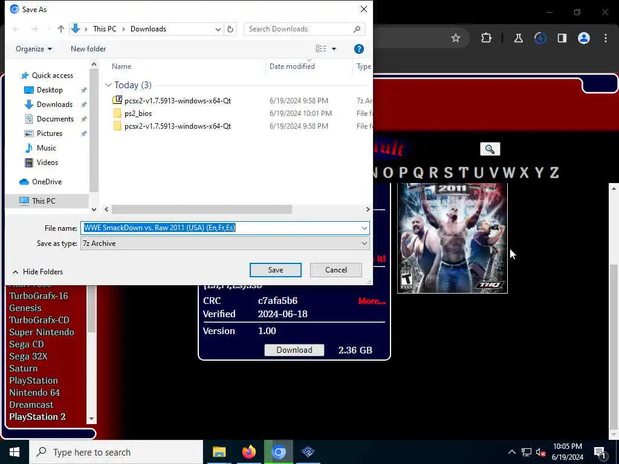The width and height of the screenshot is (619, 464).
Task: Open the File name dropdown arrow
Action: coord(364,228)
